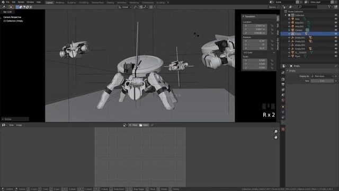Image resolution: width=339 pixels, height=191 pixels.
Task: Open the outliner filter dropdown
Action: point(330,7)
